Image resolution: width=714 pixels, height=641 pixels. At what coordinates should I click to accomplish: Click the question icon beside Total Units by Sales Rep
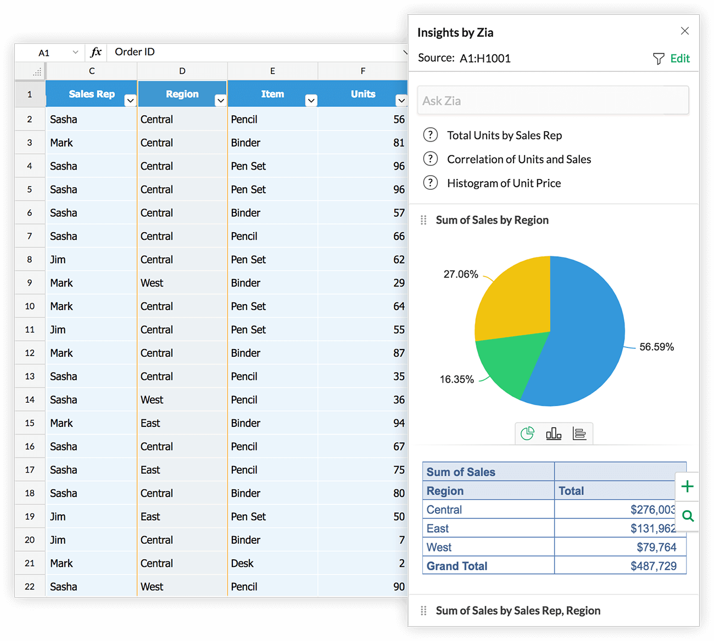coord(431,135)
